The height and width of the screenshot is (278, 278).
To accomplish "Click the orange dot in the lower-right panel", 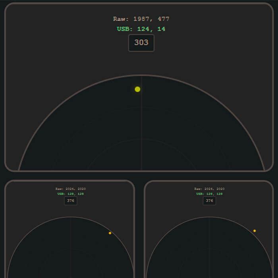I will (255, 231).
